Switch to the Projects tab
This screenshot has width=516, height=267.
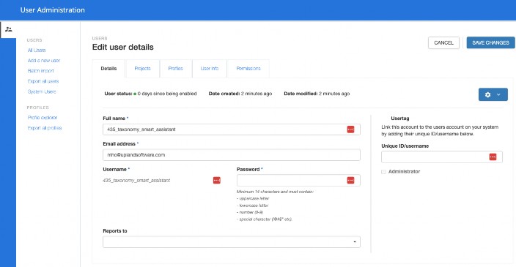point(142,68)
